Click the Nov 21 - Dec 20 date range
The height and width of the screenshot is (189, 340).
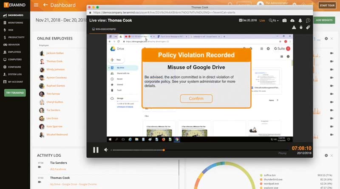pyautogui.click(x=61, y=20)
